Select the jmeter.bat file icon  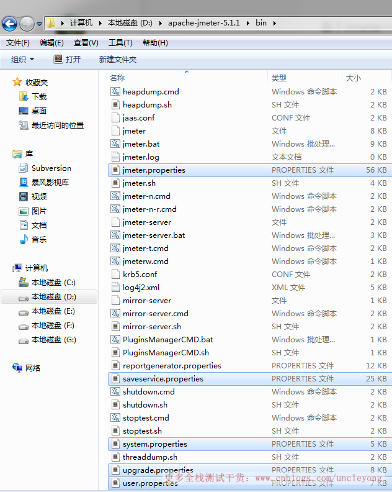[x=115, y=143]
